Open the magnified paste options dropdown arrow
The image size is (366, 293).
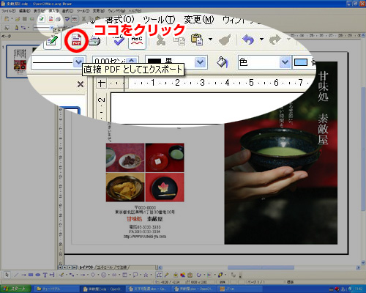pyautogui.click(x=210, y=39)
